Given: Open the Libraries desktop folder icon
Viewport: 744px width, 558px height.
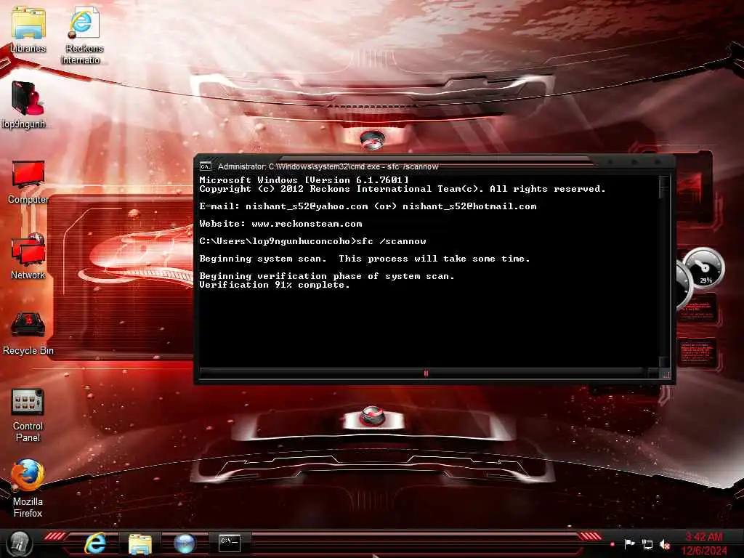Looking at the screenshot, I should pos(28,29).
